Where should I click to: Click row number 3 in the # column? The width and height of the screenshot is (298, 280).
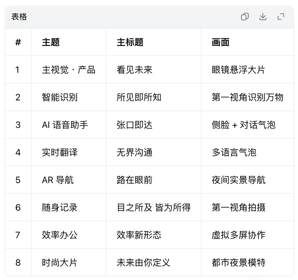coord(18,125)
